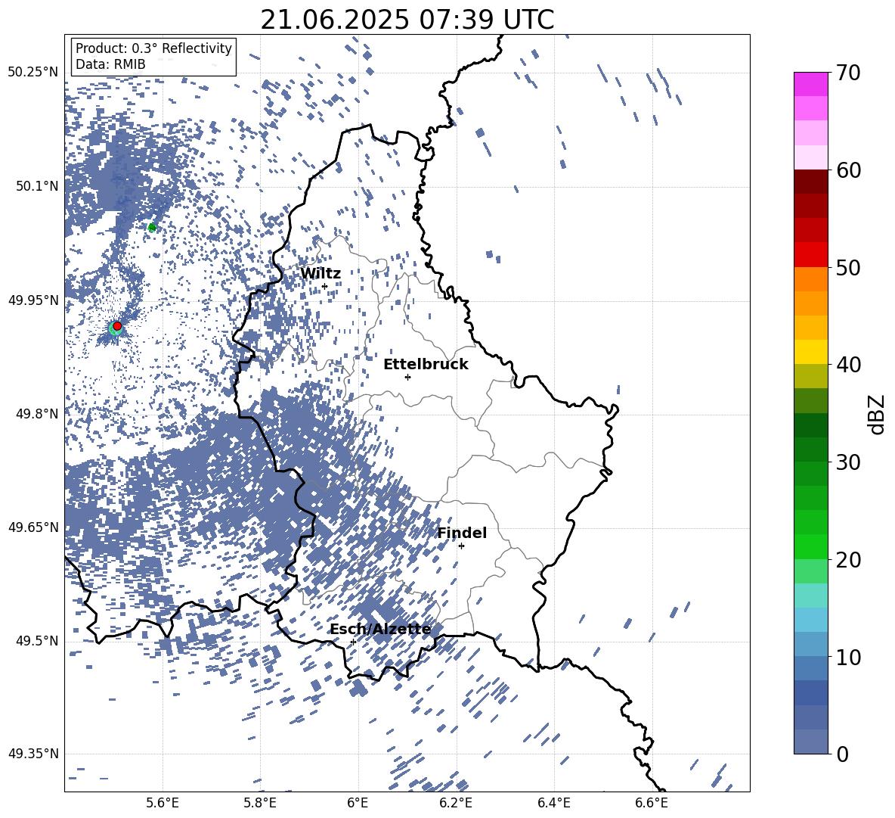
Task: Click the 6.4°E longitude label
Action: pos(553,803)
